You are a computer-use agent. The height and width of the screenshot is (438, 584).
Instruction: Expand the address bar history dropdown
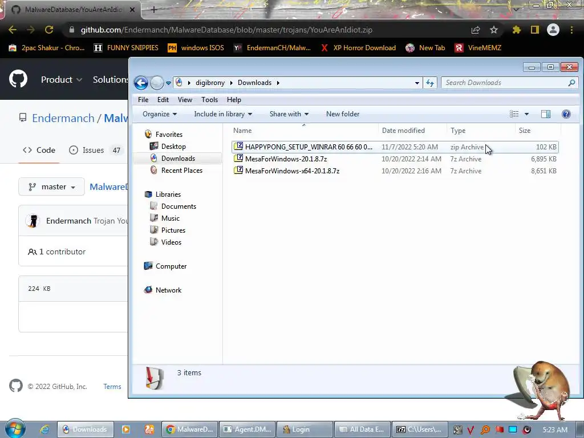point(417,83)
